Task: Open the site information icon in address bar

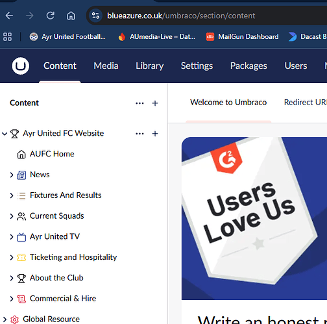Action: (95, 16)
